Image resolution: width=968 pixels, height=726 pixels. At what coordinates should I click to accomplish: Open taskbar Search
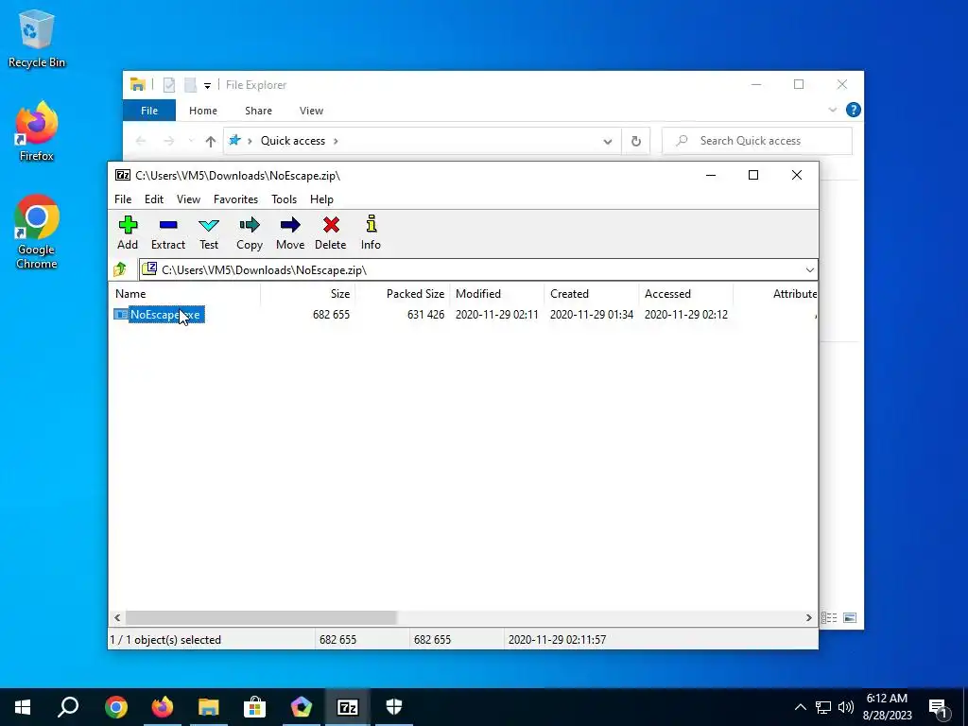tap(68, 707)
